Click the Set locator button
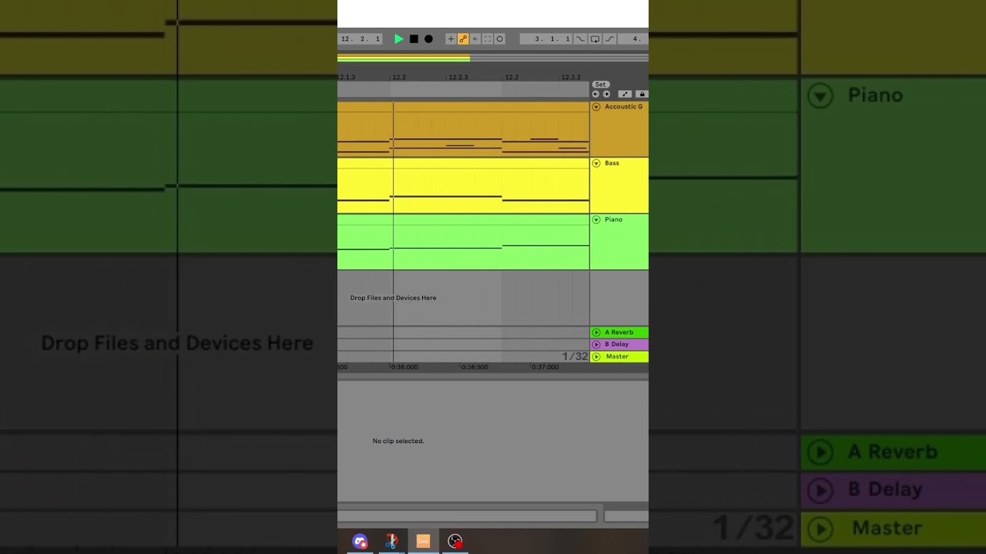This screenshot has height=554, width=986. point(601,85)
